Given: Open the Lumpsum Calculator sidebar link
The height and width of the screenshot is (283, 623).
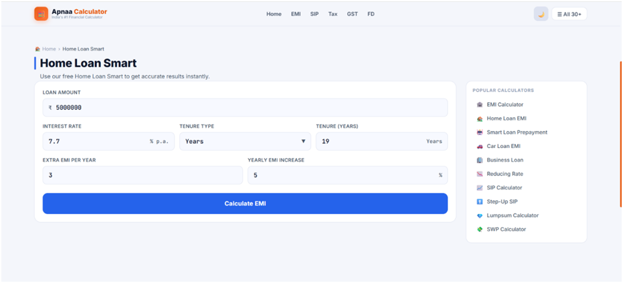Looking at the screenshot, I should click(513, 216).
